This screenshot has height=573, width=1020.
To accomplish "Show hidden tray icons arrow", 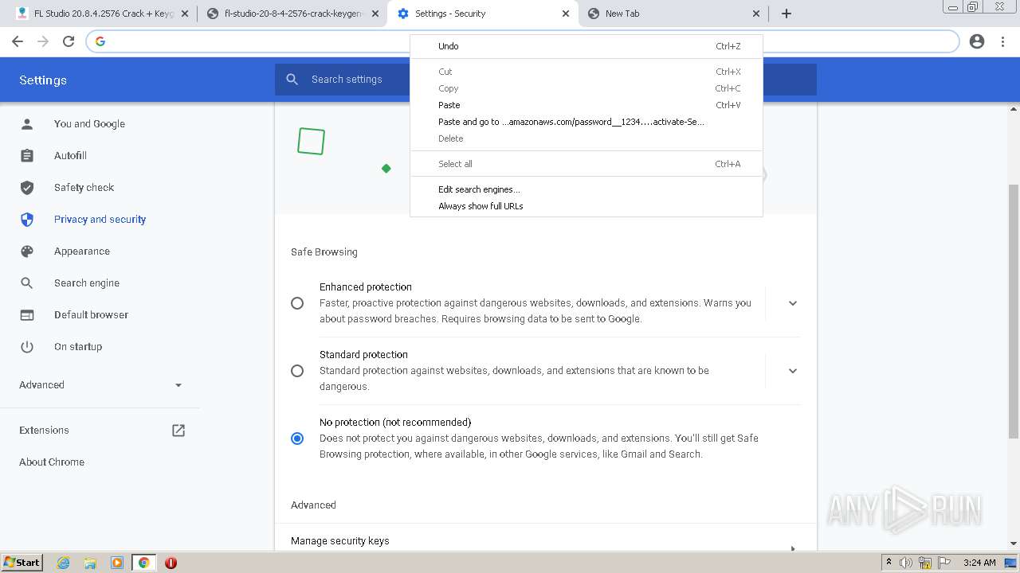I will tap(889, 563).
